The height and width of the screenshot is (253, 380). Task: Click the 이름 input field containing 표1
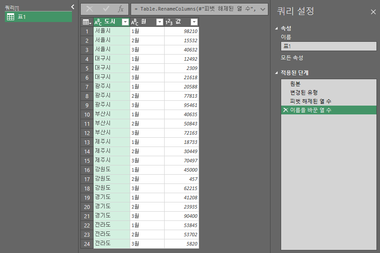pos(329,46)
